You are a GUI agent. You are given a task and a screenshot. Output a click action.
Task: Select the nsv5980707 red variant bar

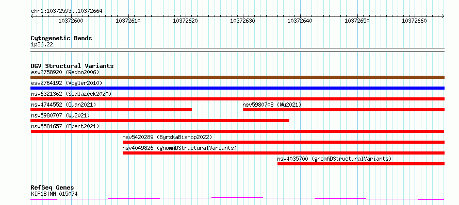click(160, 121)
